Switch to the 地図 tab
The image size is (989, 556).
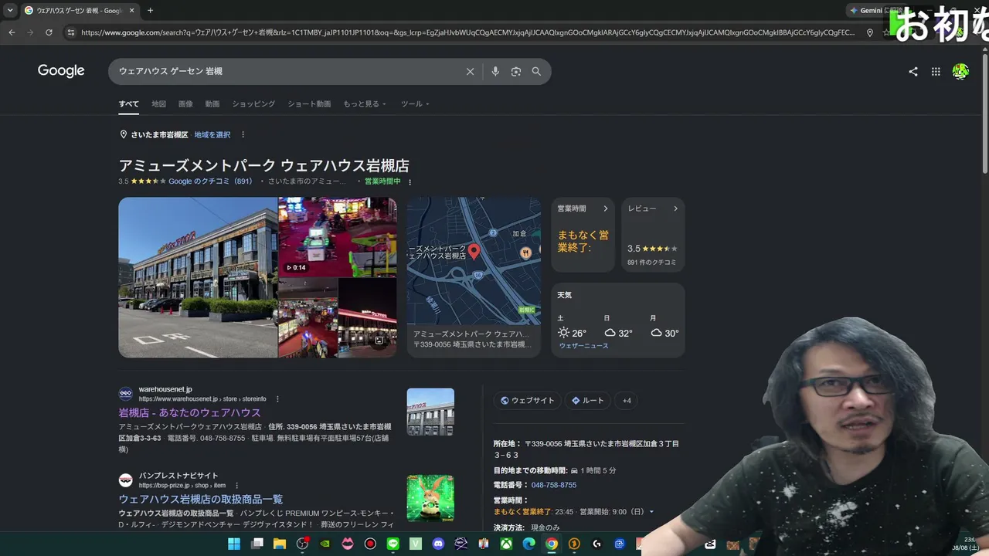158,104
